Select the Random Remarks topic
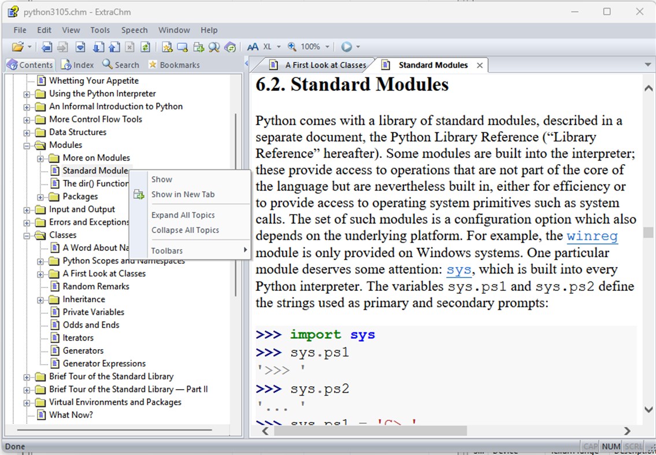The height and width of the screenshot is (455, 656). coord(96,286)
